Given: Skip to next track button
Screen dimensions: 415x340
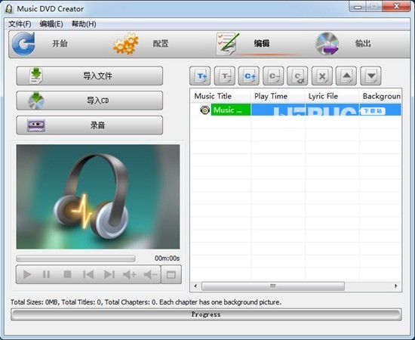Looking at the screenshot, I should (109, 274).
